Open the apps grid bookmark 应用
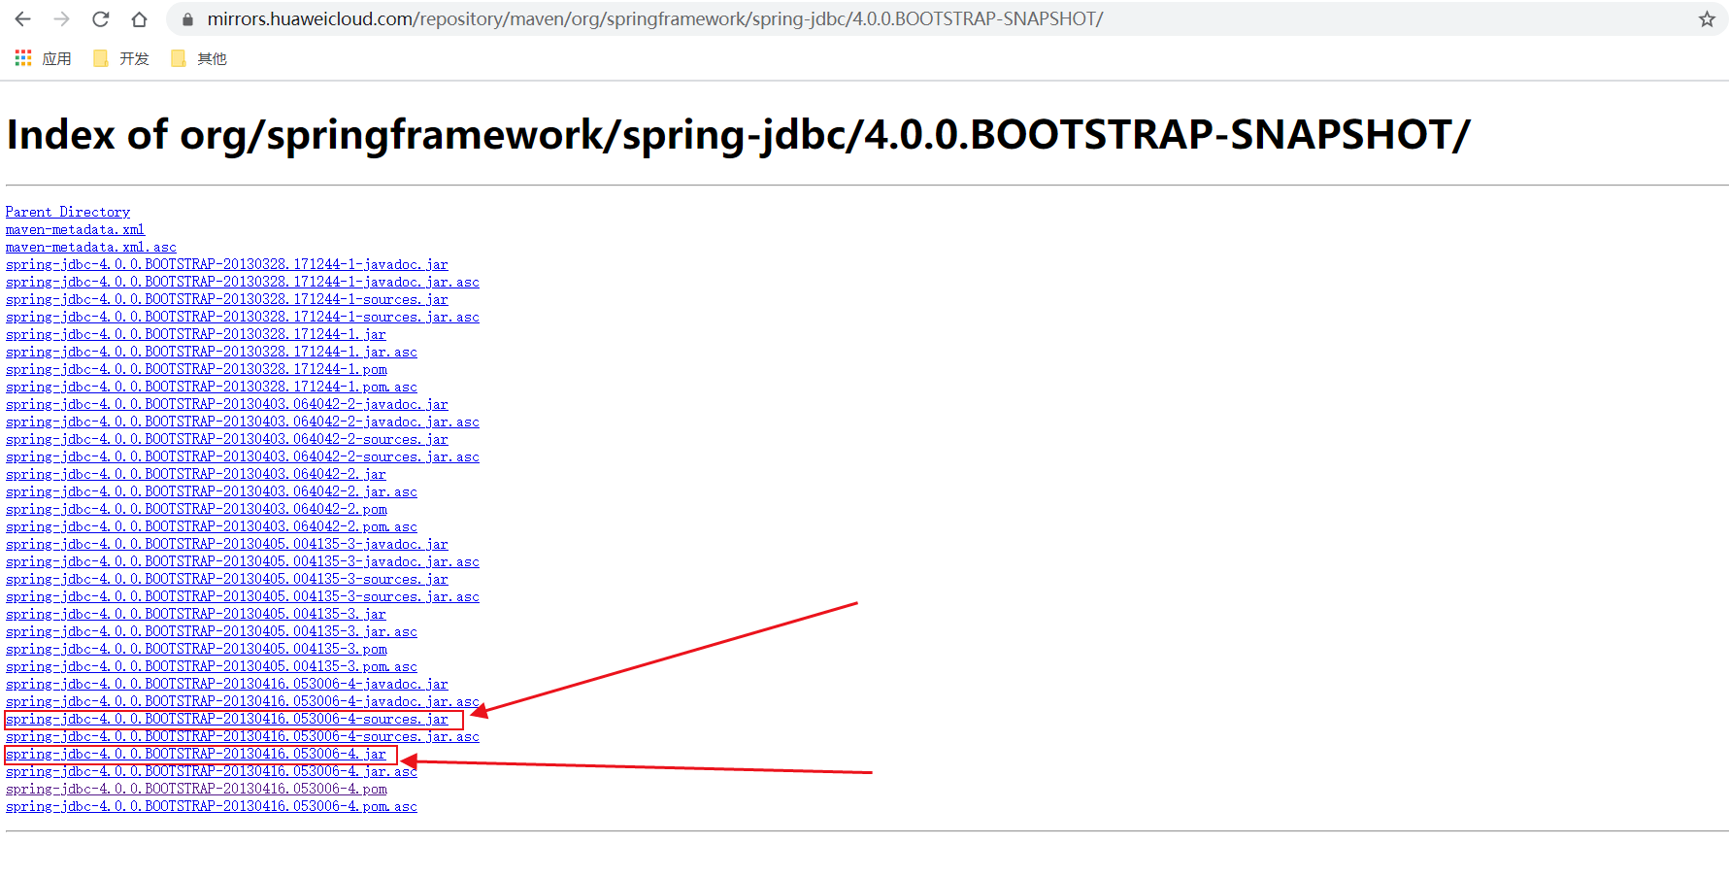1729x878 pixels. point(44,59)
